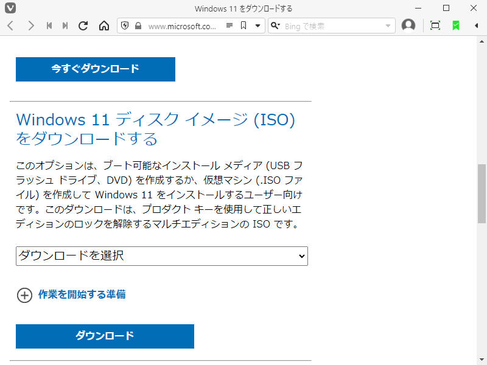Image resolution: width=487 pixels, height=365 pixels.
Task: Reload the current page
Action: (x=83, y=26)
